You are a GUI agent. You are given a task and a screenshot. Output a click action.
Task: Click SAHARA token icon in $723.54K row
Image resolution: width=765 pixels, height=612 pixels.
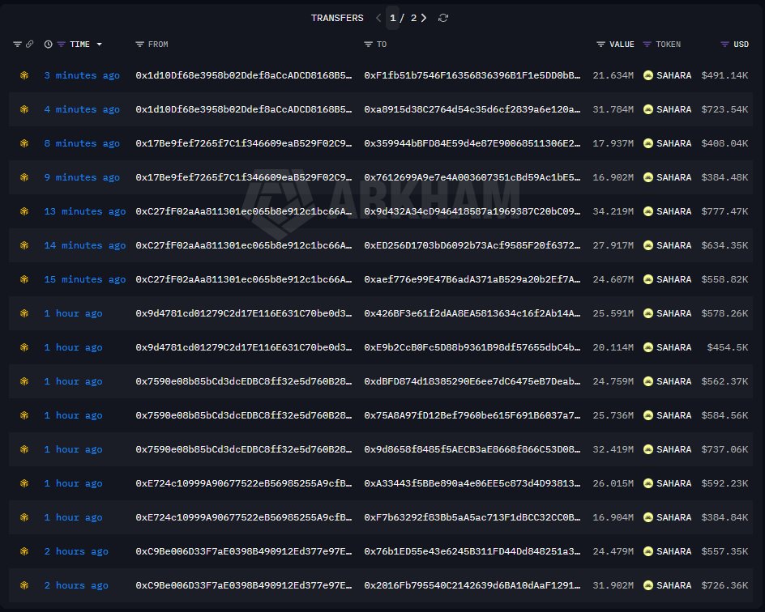[x=648, y=109]
